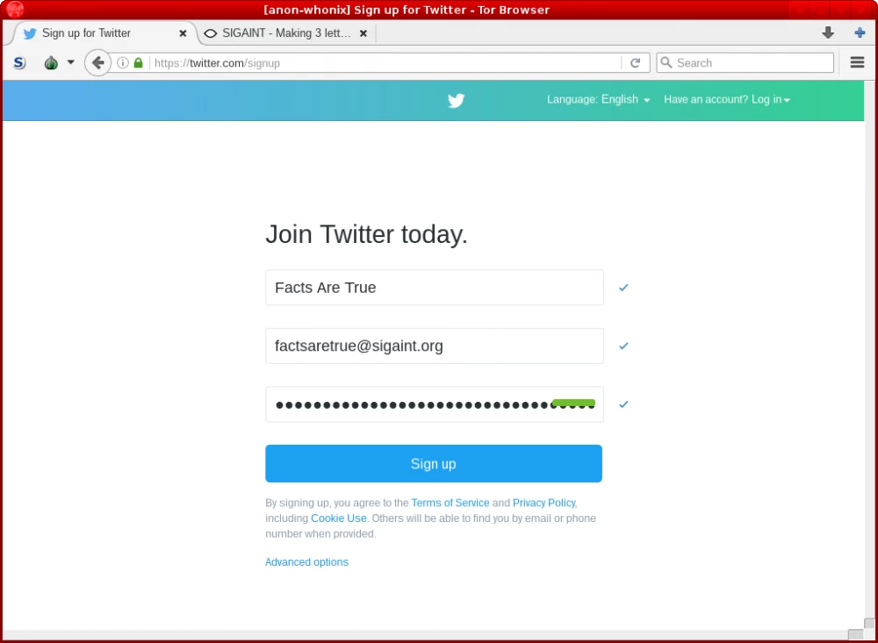Open the Terms of Service link
Image resolution: width=878 pixels, height=643 pixels.
[x=450, y=503]
